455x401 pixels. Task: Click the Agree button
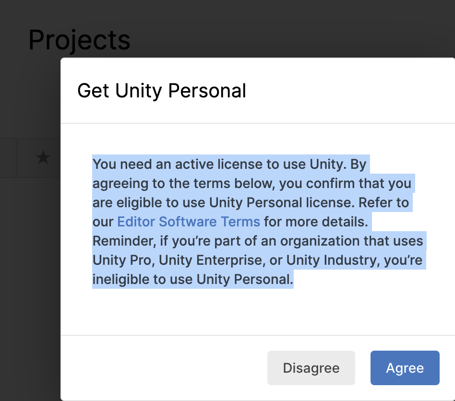click(x=405, y=368)
